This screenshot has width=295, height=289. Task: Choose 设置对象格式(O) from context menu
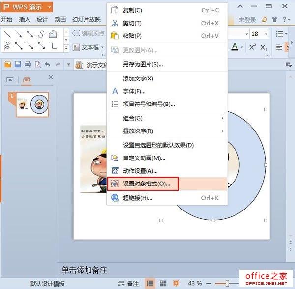click(x=146, y=184)
